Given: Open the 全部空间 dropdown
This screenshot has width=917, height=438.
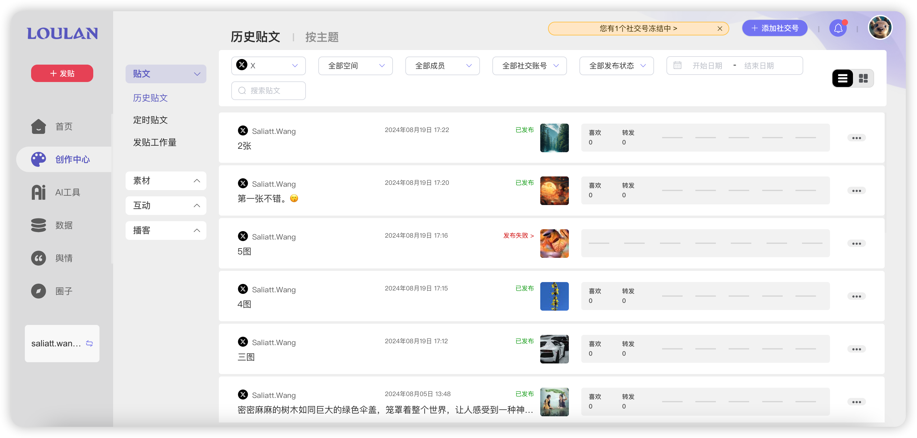Looking at the screenshot, I should pyautogui.click(x=355, y=66).
